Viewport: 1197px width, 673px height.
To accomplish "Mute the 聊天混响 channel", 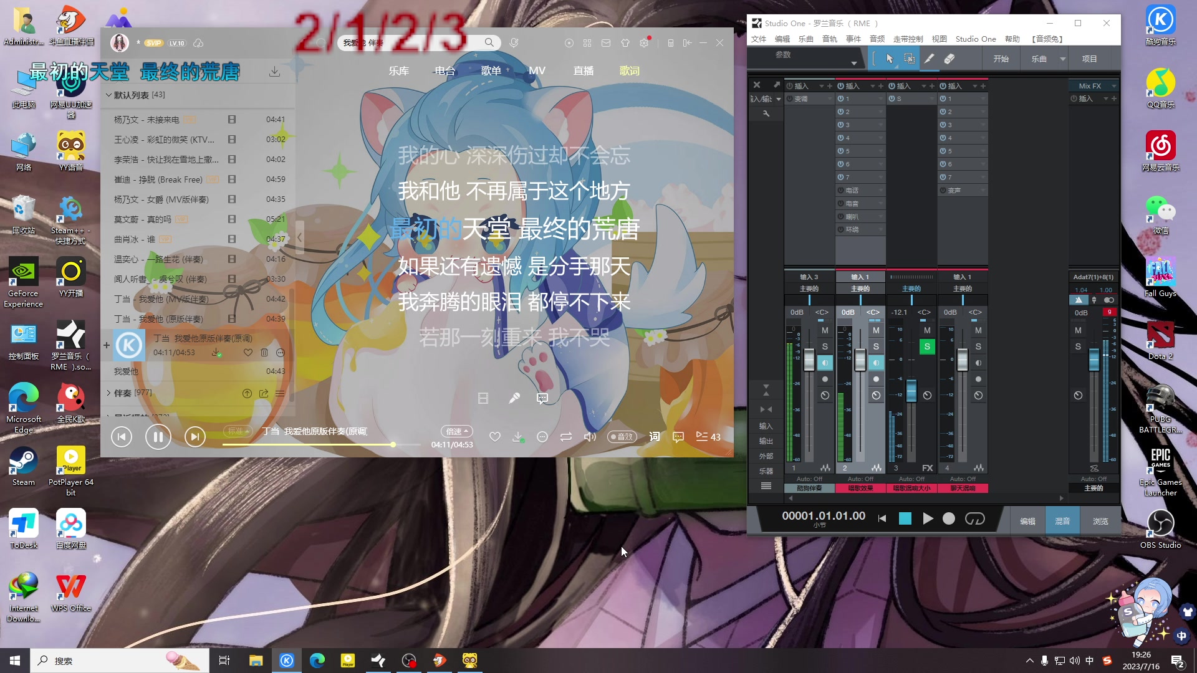I will coord(978,330).
